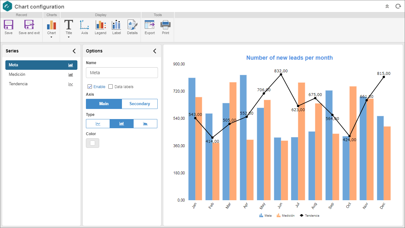Choose the line chart type button
405x228 pixels.
98,123
